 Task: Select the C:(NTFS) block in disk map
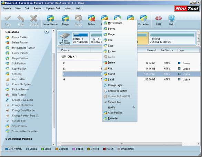(81, 38)
